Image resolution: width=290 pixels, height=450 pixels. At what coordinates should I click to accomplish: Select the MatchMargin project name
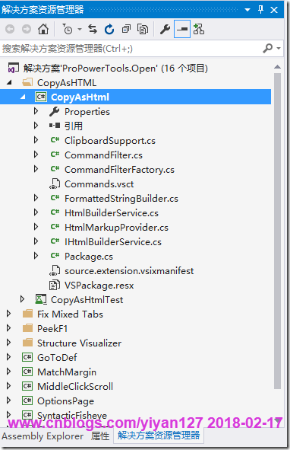point(67,372)
